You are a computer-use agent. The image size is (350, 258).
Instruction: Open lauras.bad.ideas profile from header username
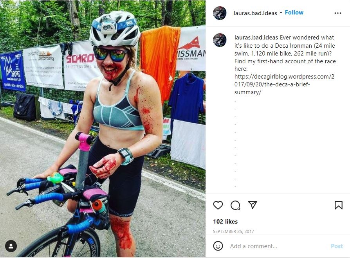(x=255, y=13)
